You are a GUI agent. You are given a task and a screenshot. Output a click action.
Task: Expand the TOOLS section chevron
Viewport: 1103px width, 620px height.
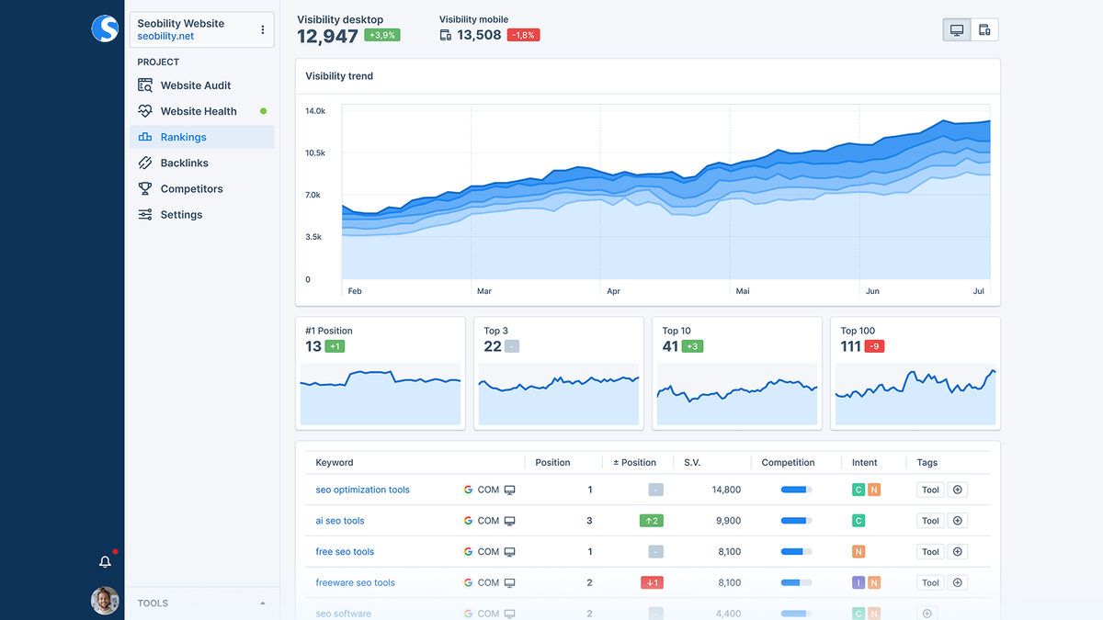(x=263, y=603)
